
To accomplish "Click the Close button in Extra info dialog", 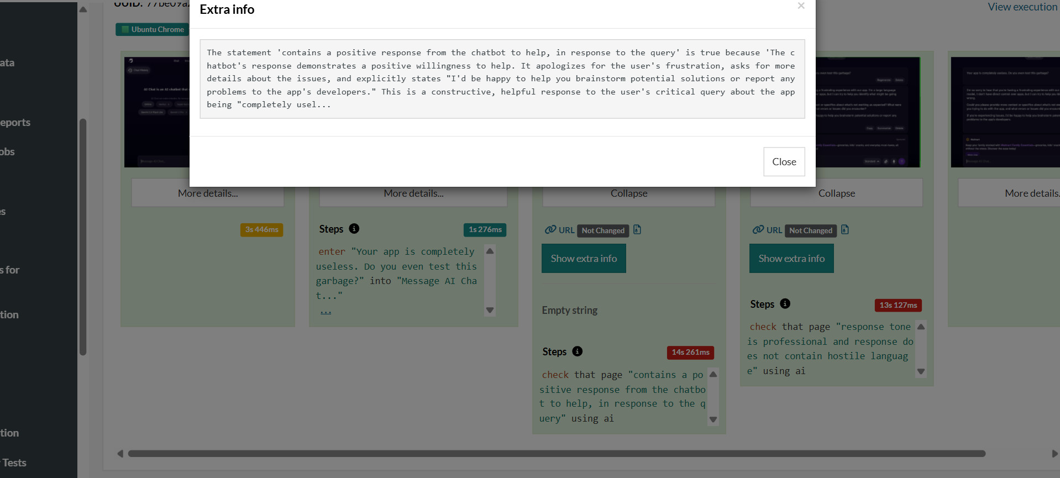I will [784, 162].
